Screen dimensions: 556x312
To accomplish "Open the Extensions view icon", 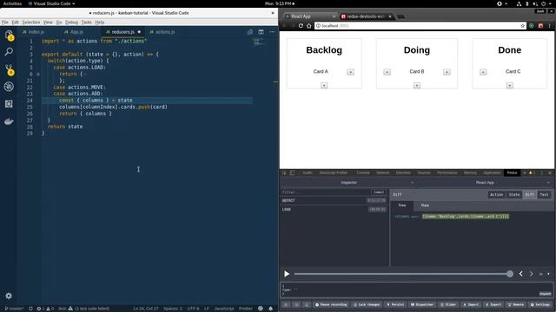I will (9, 104).
